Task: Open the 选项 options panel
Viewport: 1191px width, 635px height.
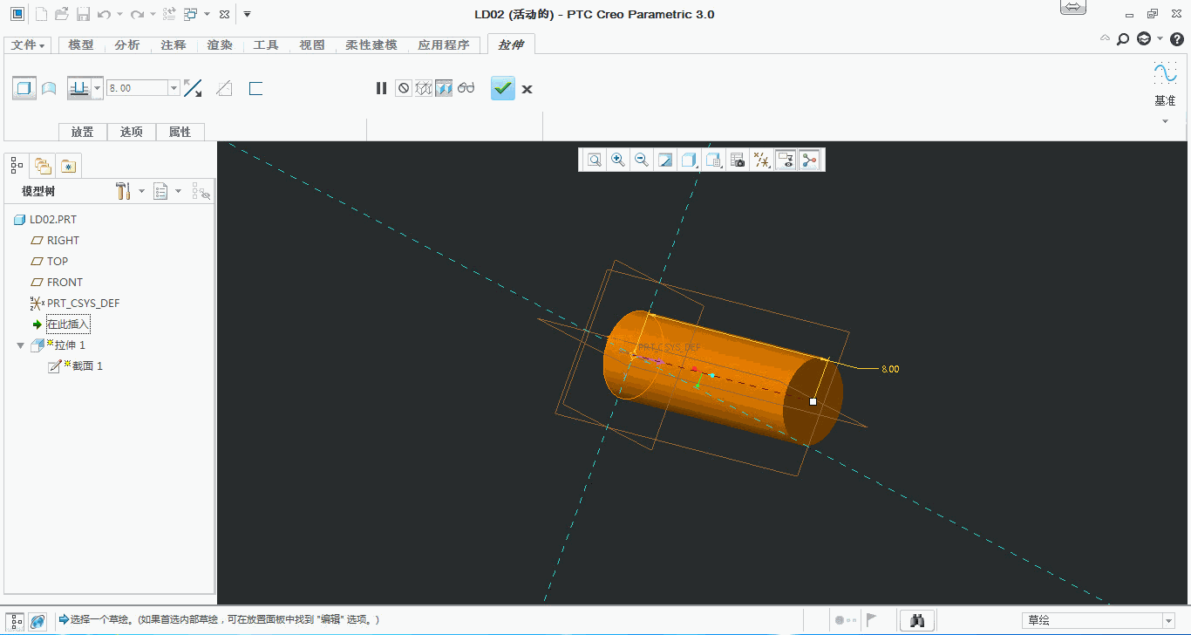Action: click(x=132, y=132)
